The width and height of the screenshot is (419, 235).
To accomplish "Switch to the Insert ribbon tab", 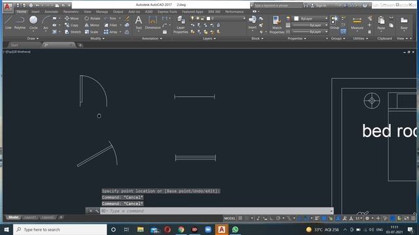I will coord(35,12).
